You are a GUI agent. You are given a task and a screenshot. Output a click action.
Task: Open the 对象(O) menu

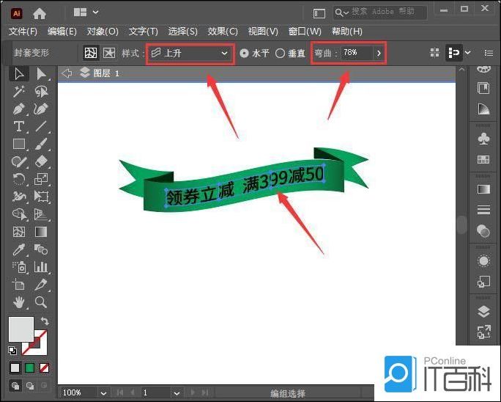[103, 32]
